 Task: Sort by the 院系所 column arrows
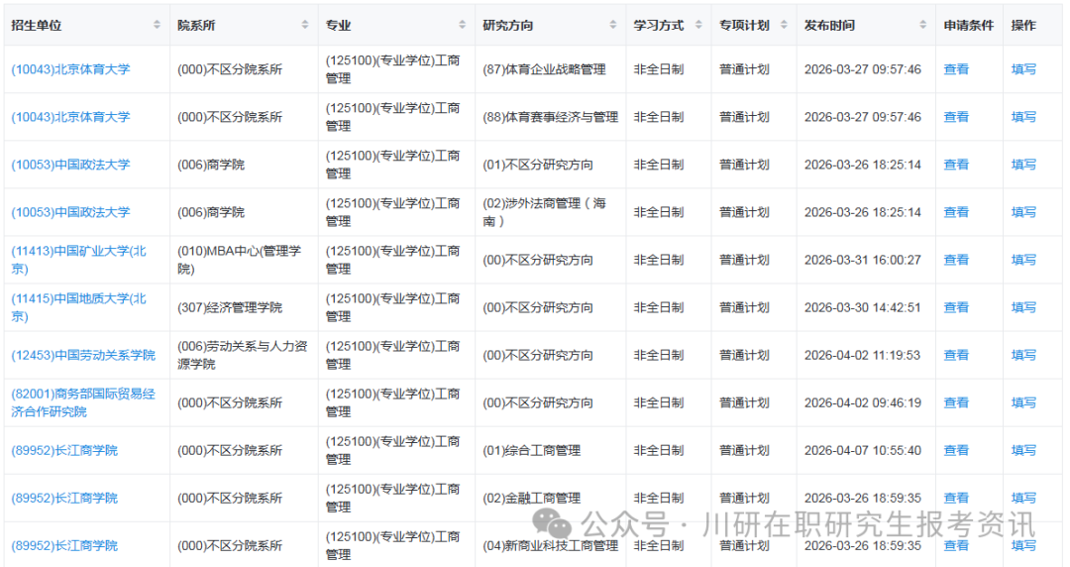point(305,25)
